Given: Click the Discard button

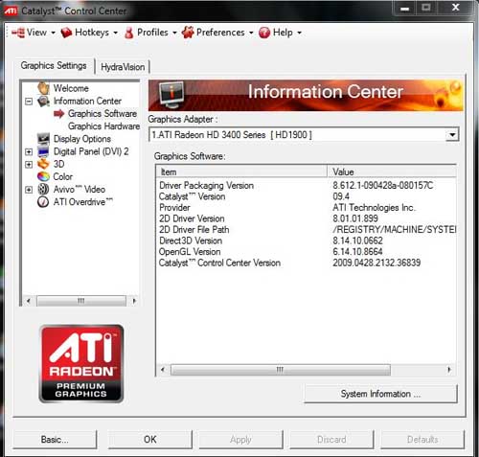Looking at the screenshot, I should [331, 440].
